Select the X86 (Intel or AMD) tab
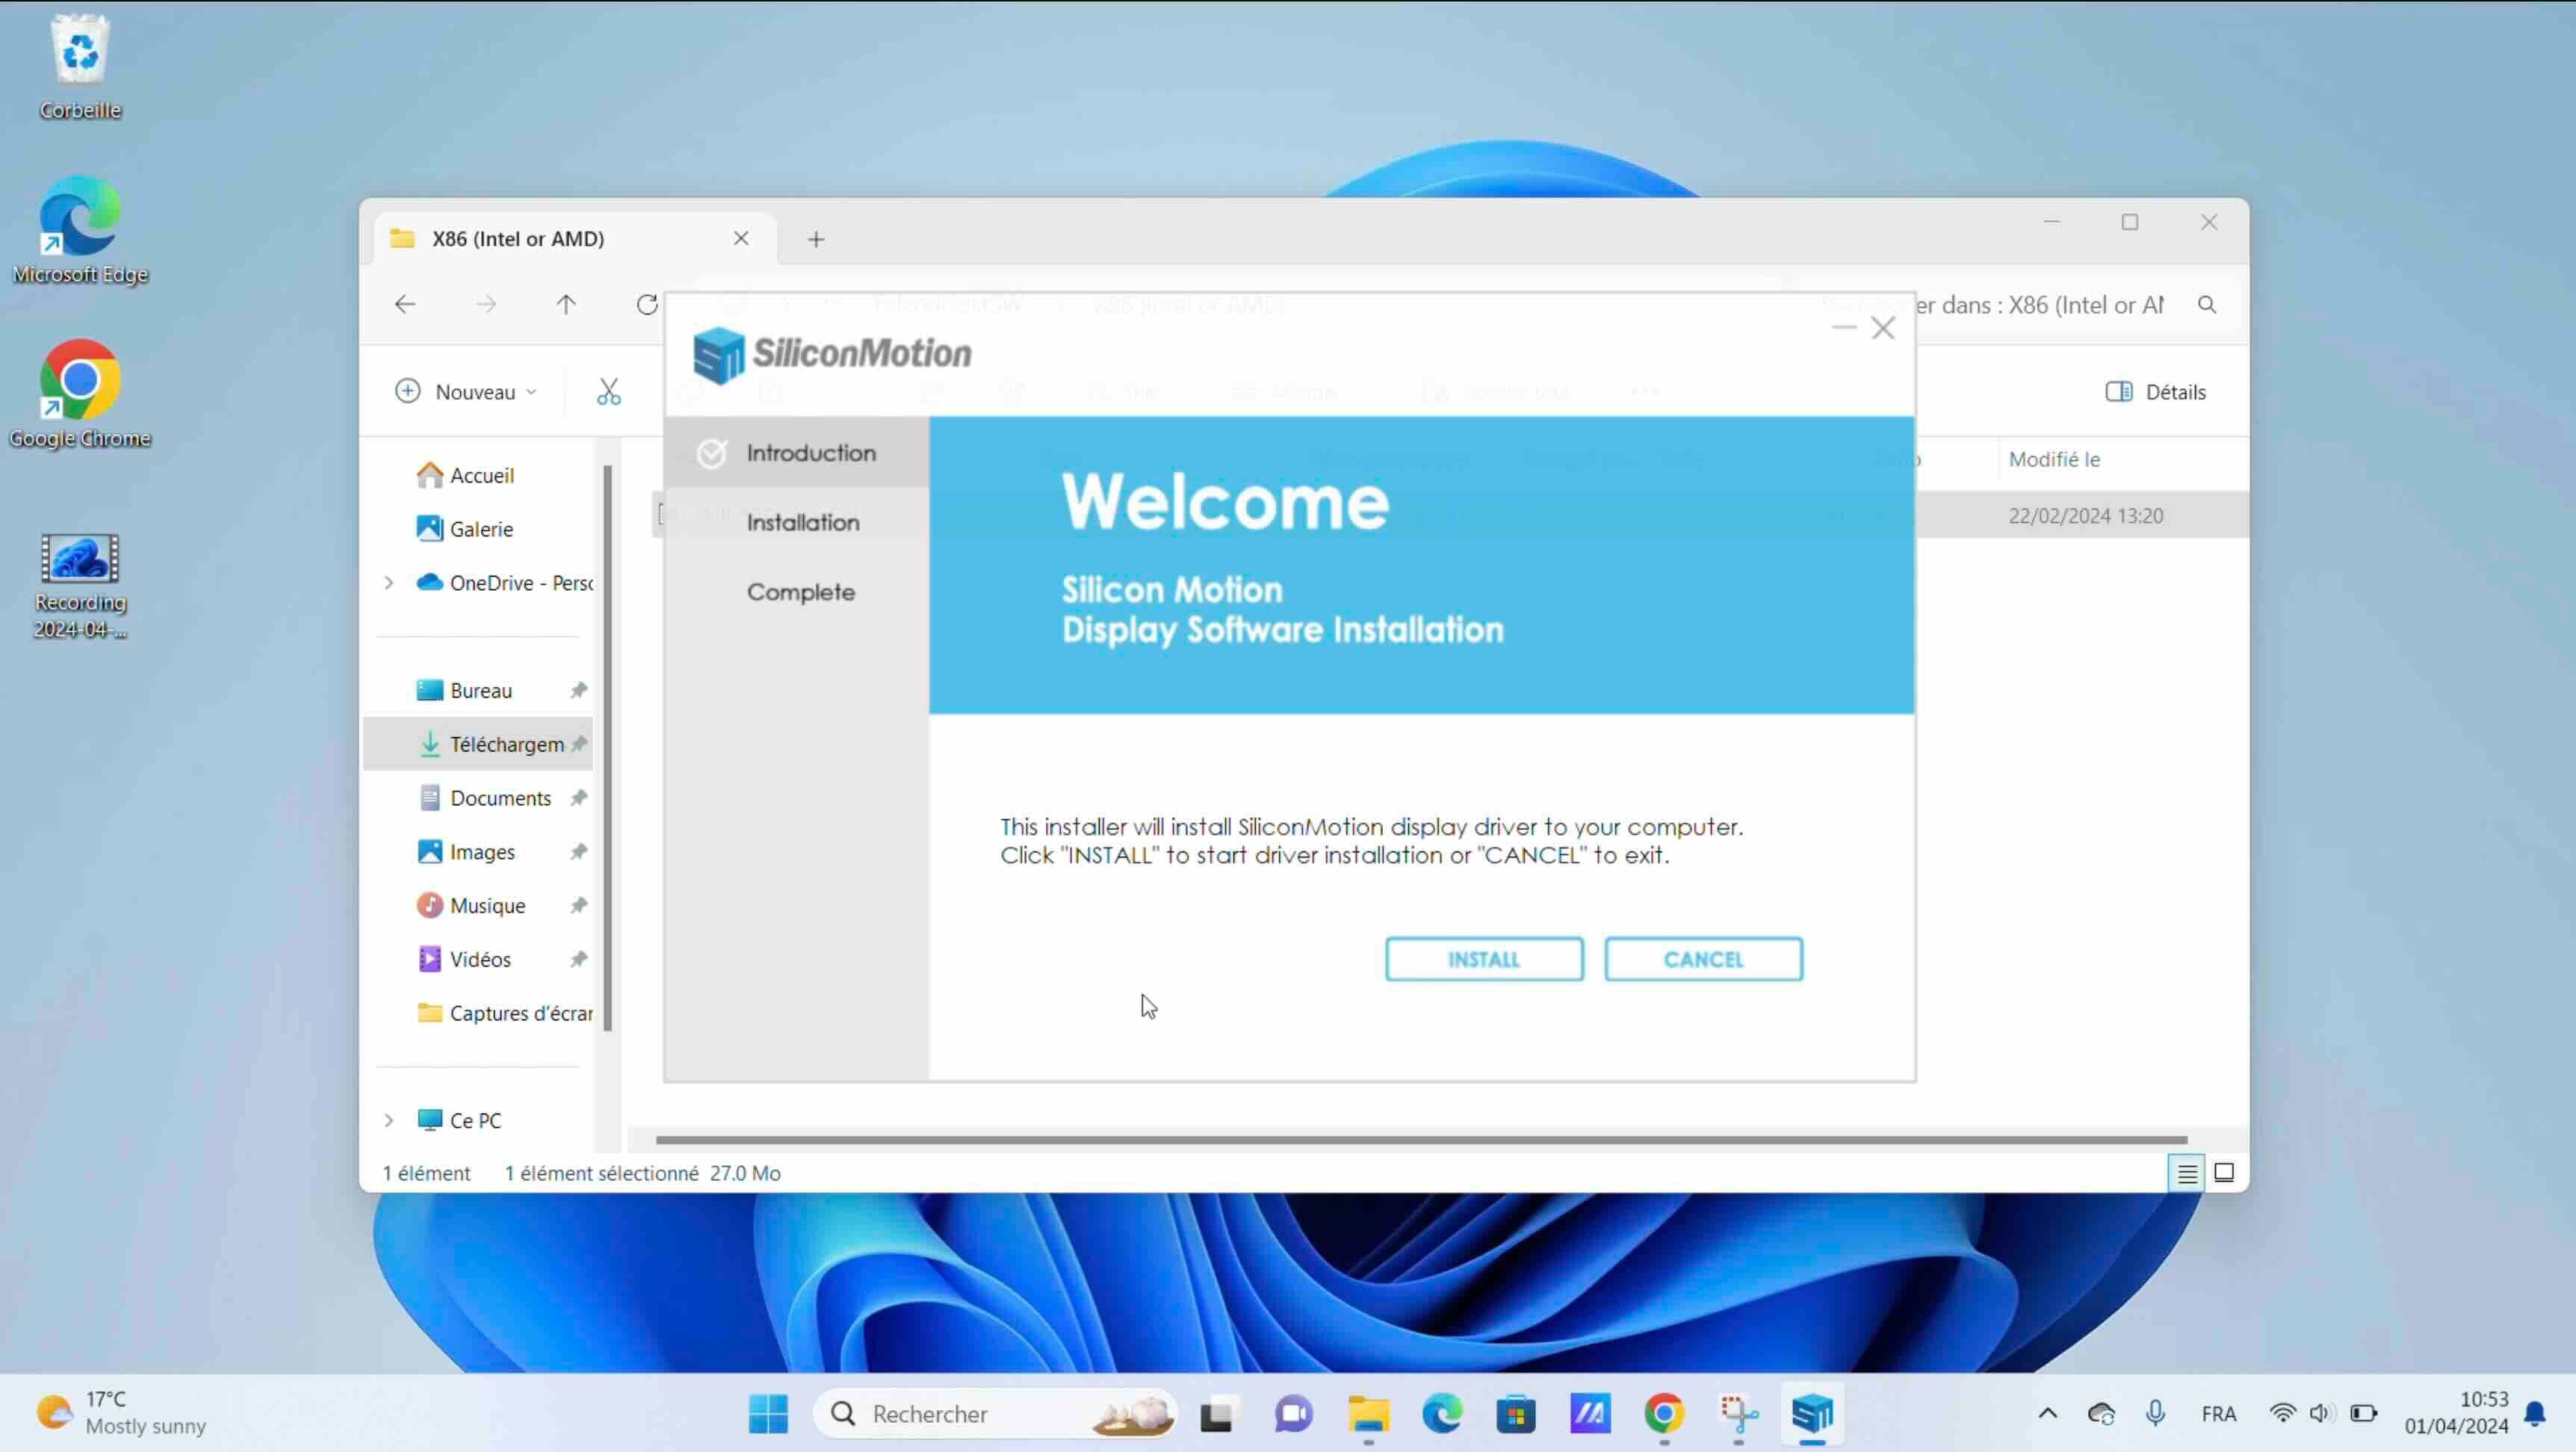This screenshot has height=1452, width=2576. click(x=518, y=238)
